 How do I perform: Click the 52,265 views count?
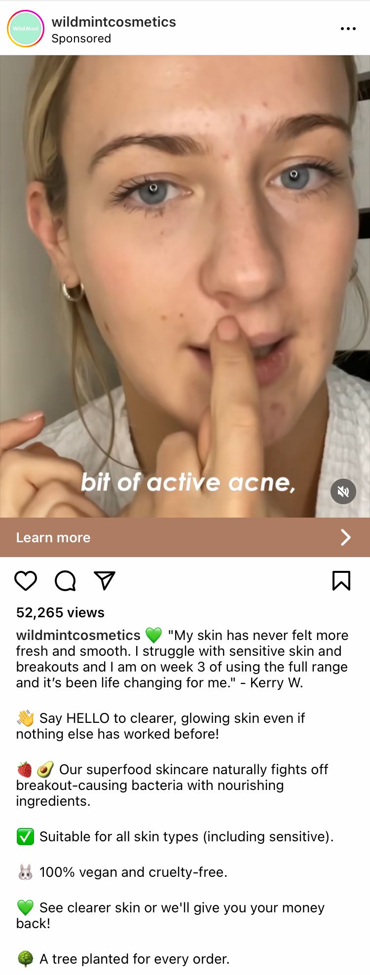click(x=60, y=612)
